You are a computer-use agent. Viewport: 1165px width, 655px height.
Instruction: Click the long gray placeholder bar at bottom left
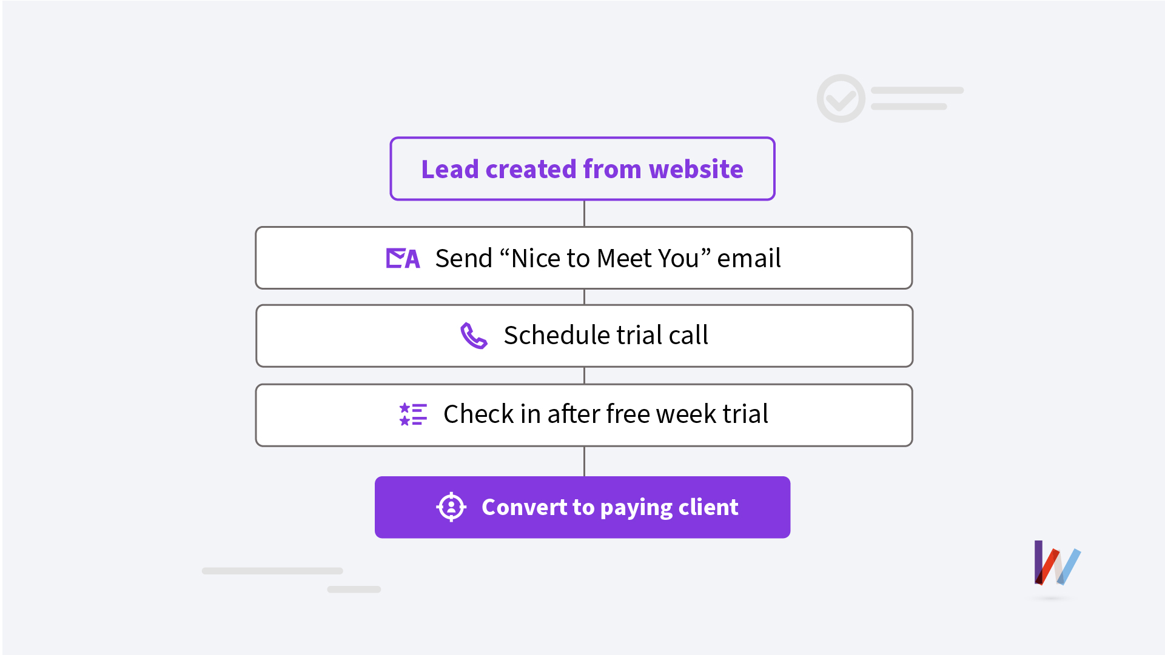[x=272, y=571]
